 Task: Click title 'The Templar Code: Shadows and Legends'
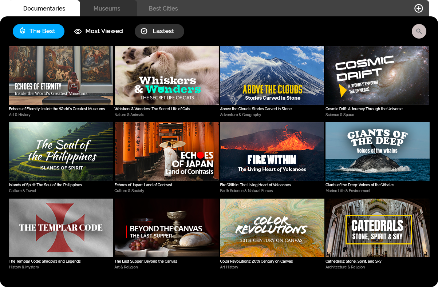(45, 261)
